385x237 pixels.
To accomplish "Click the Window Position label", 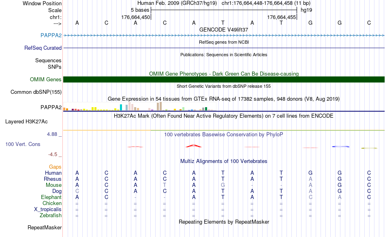I will 42,3.
